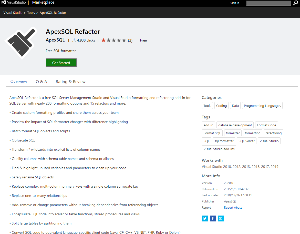The height and width of the screenshot is (234, 300).
Task: Click the ApexSQL Refactor brush logo
Action: (21, 44)
